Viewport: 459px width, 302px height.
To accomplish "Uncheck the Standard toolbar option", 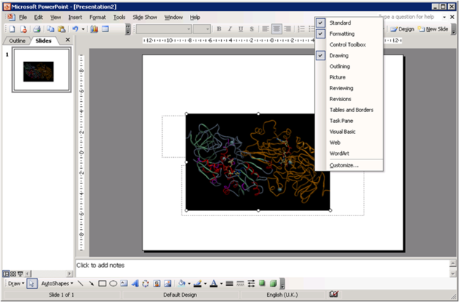I will pyautogui.click(x=339, y=23).
